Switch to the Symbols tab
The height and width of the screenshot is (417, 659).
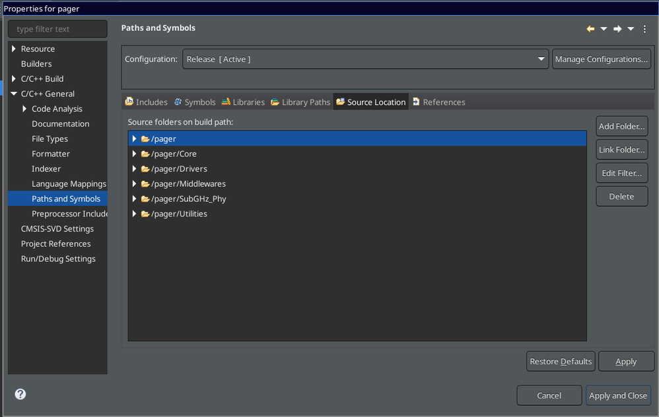coord(195,102)
